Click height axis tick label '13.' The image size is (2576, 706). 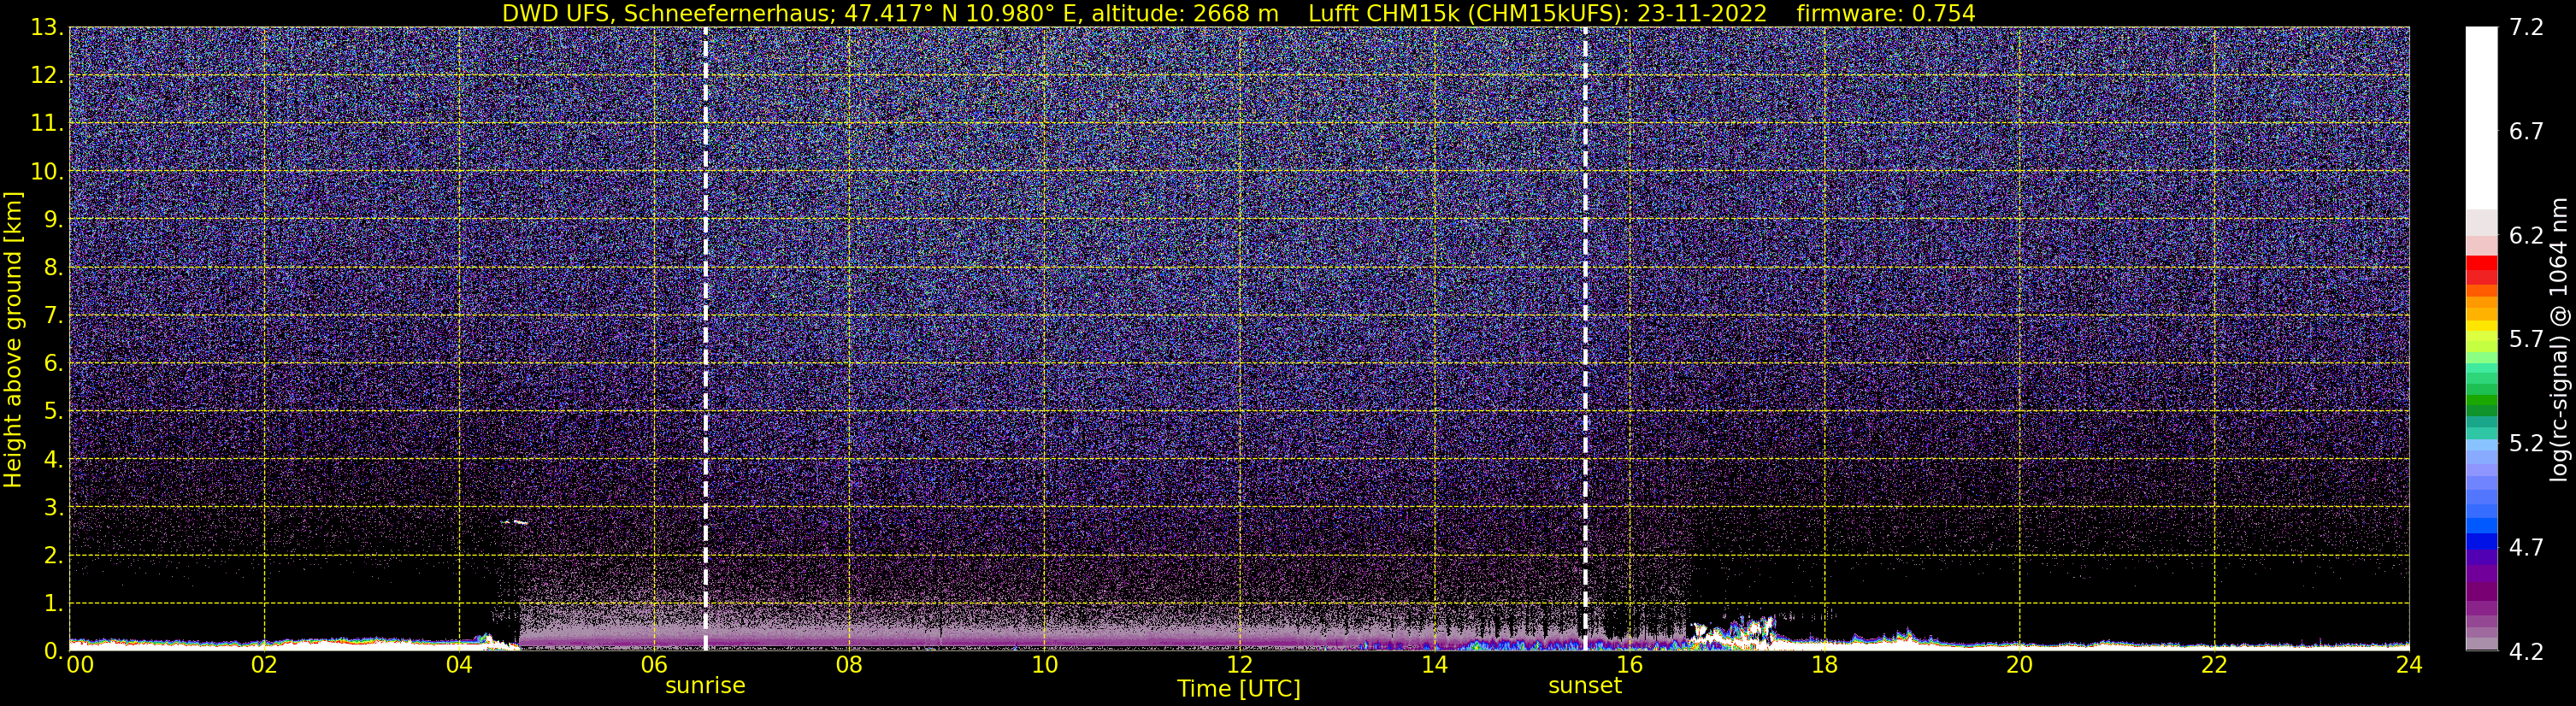[47, 28]
